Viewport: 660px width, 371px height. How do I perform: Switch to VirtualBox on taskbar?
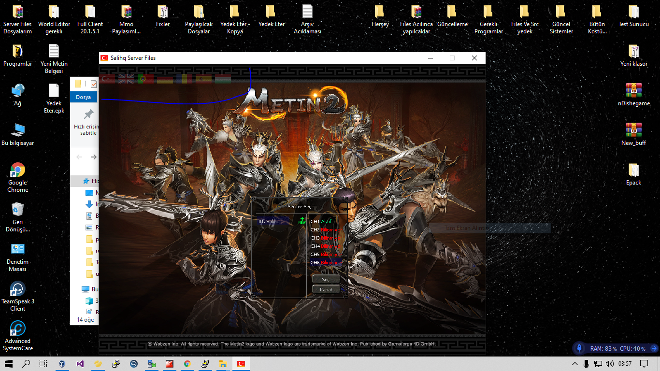pos(61,364)
